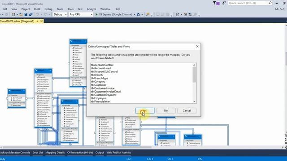Click the Open File toolbar icon
The height and width of the screenshot is (161, 287).
pos(21,14)
